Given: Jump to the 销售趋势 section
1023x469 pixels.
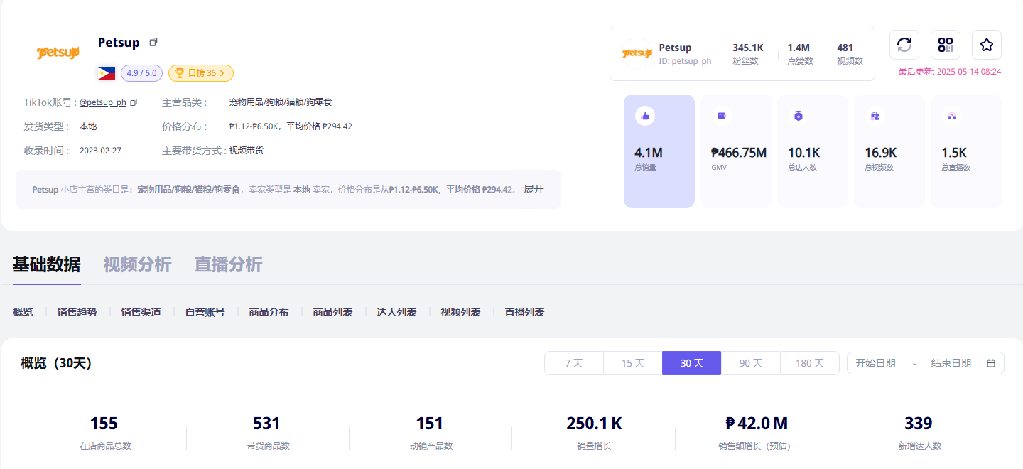Looking at the screenshot, I should (77, 312).
